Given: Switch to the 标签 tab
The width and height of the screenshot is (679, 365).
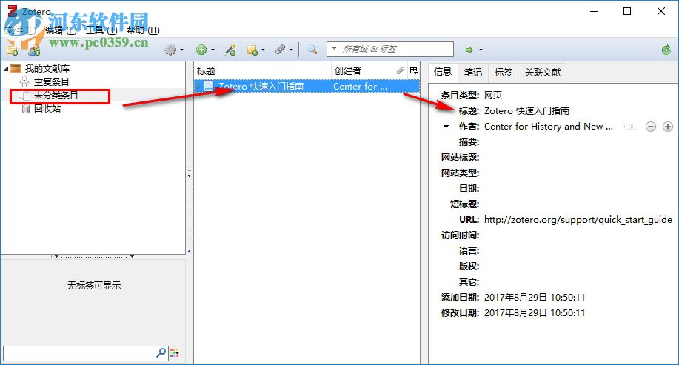Looking at the screenshot, I should (504, 73).
